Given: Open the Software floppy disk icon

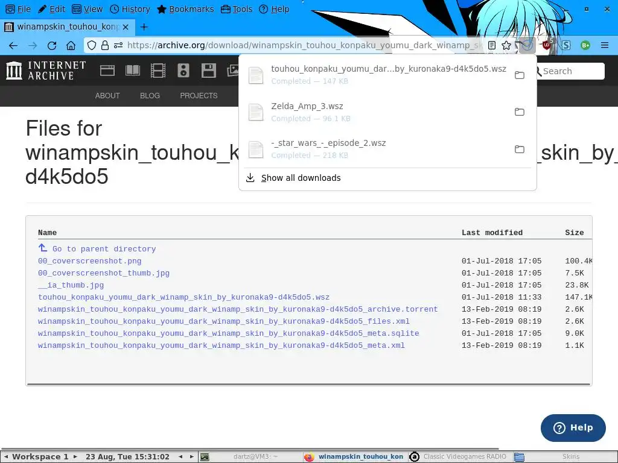Looking at the screenshot, I should [208, 71].
